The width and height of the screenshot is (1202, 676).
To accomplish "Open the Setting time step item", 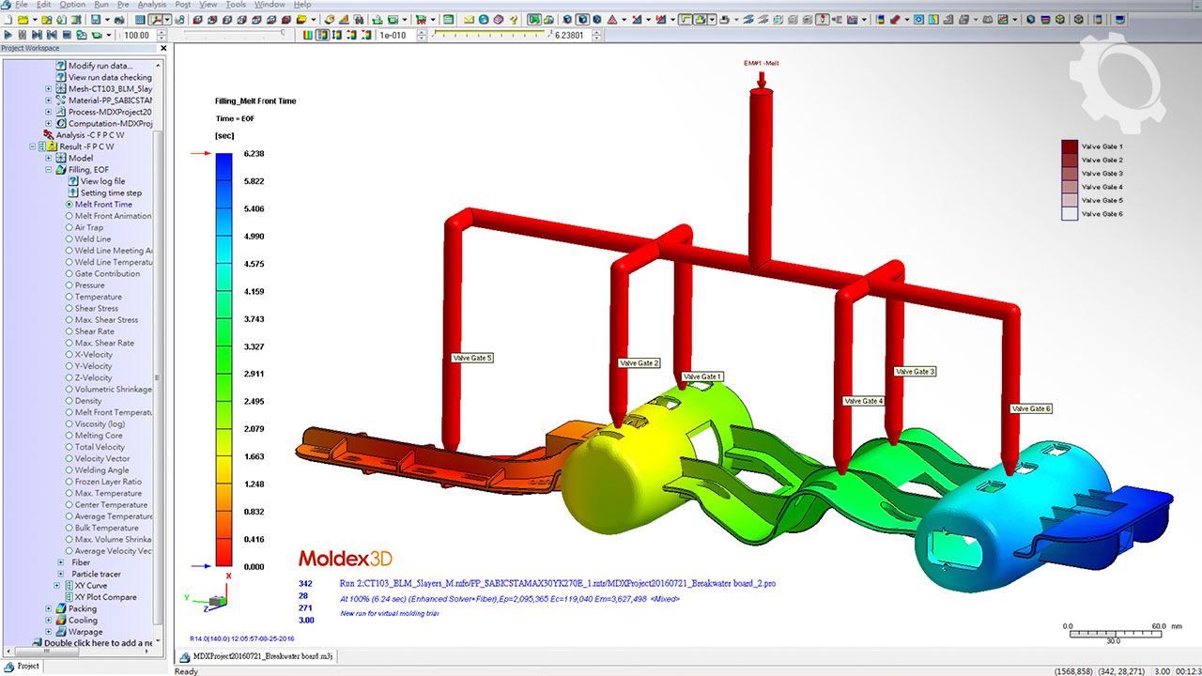I will pyautogui.click(x=110, y=192).
